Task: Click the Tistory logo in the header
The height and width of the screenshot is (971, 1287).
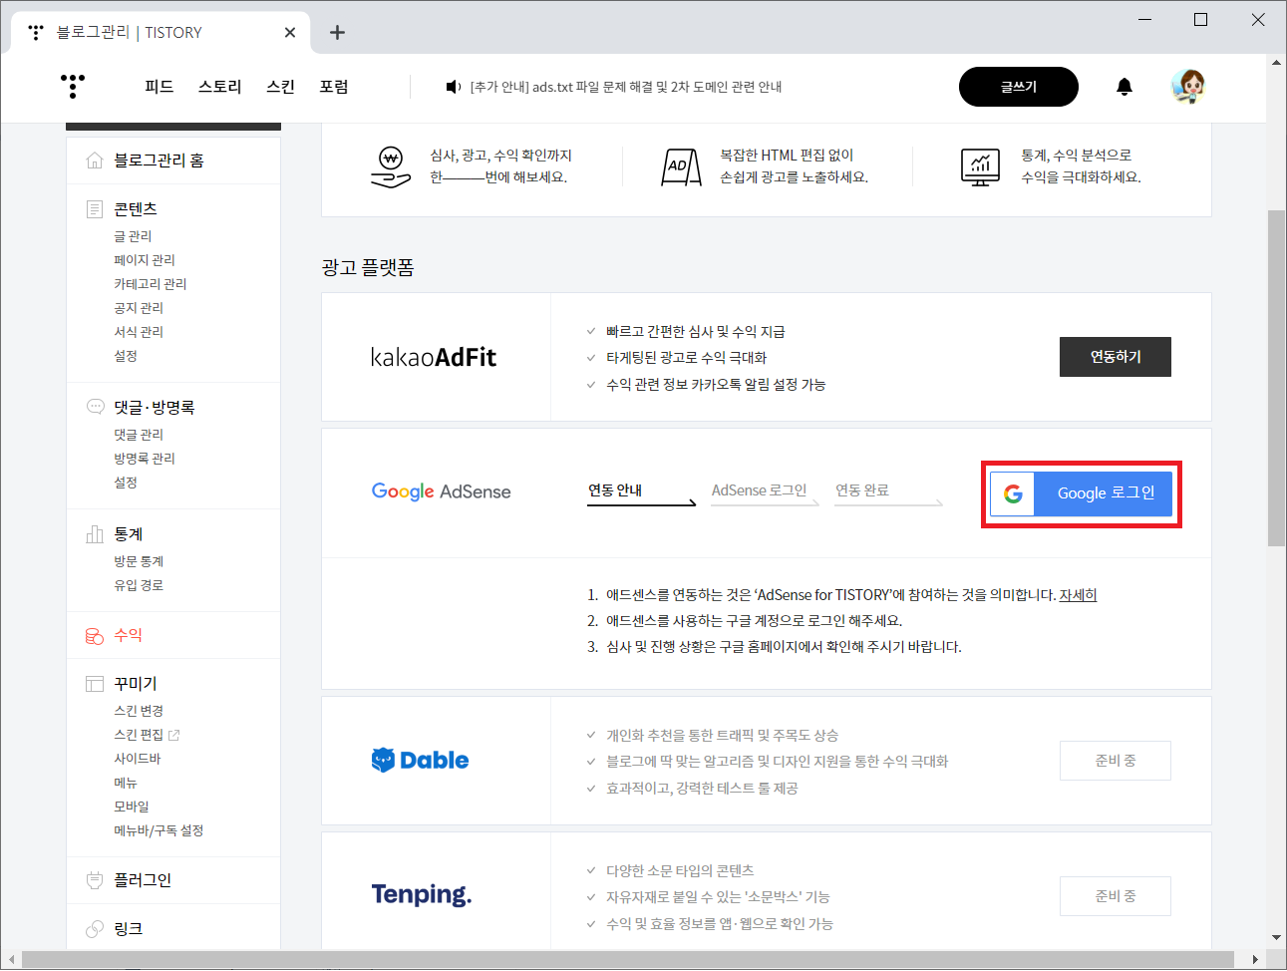Action: pos(73,86)
